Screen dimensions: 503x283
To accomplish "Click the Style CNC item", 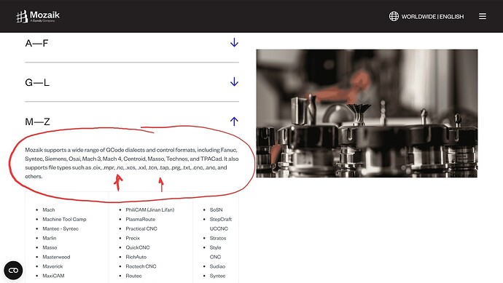I will tap(216, 252).
